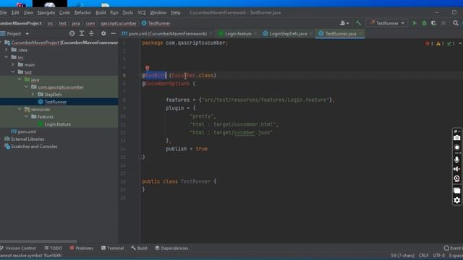463x260 pixels.
Task: Open the TODO tool window
Action: tap(53, 248)
